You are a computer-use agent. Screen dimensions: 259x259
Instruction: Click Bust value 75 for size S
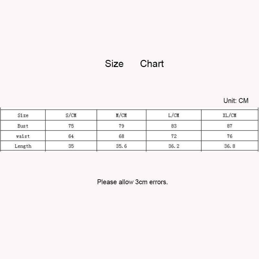(71, 126)
